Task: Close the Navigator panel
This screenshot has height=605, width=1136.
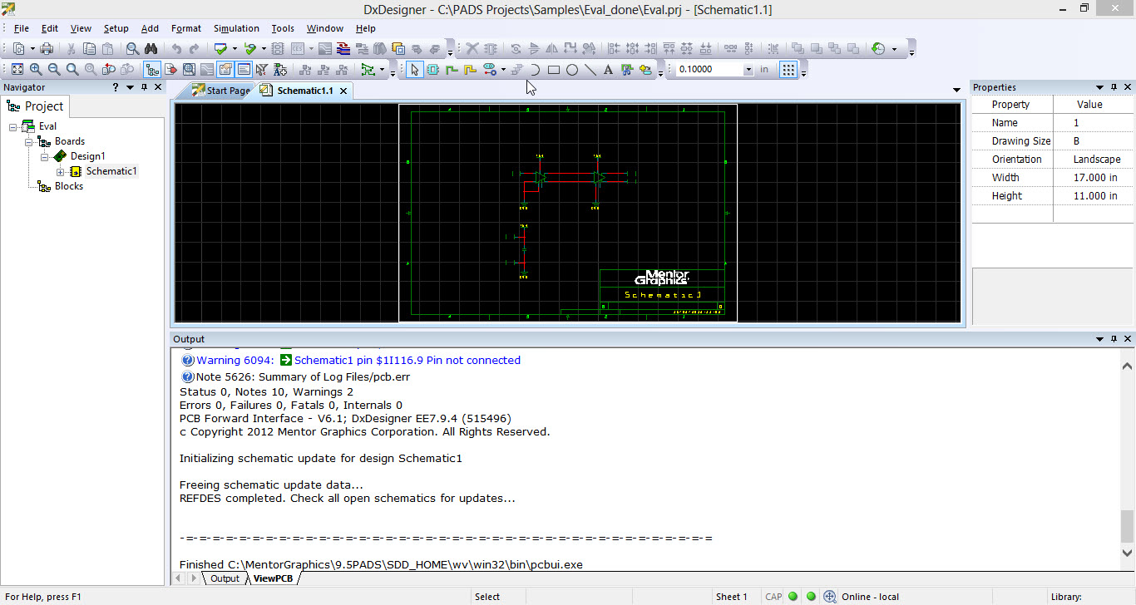Action: click(158, 87)
